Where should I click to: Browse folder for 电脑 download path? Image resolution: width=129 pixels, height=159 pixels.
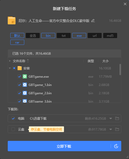117,118
